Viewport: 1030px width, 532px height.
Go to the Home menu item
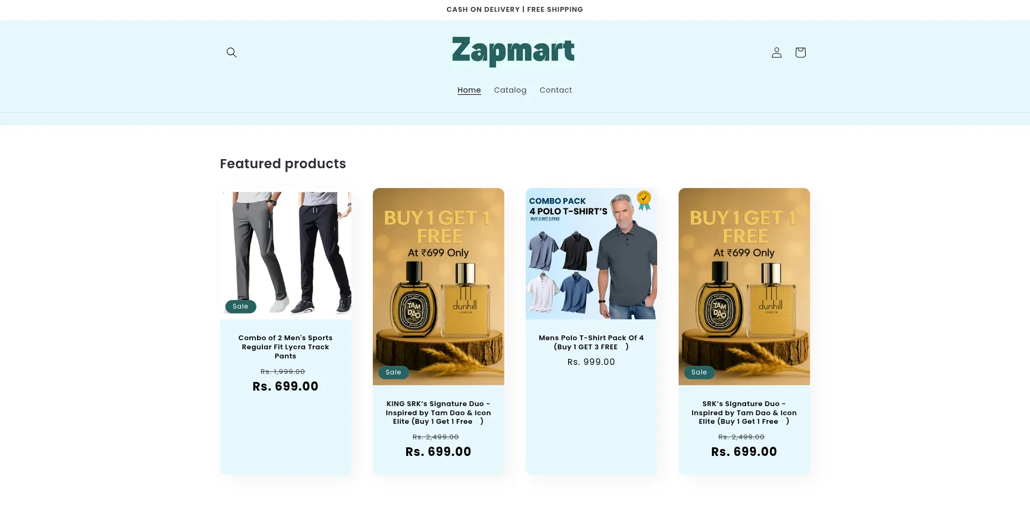pos(469,90)
